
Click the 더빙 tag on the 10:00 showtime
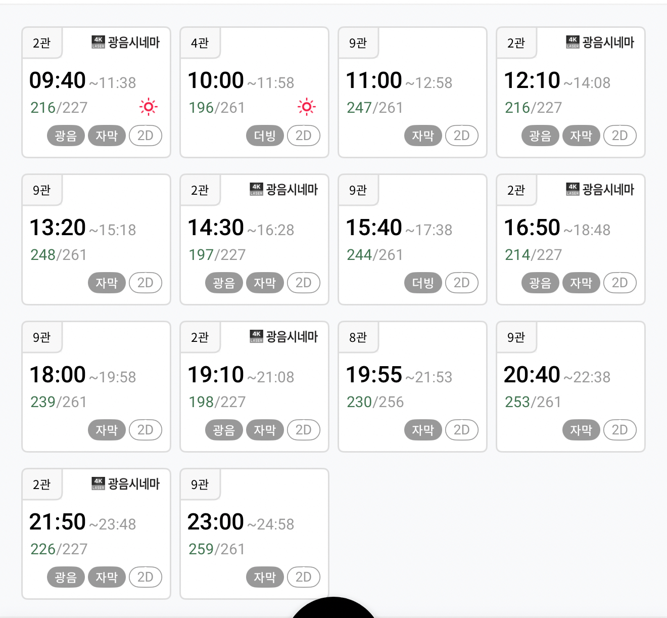click(265, 136)
